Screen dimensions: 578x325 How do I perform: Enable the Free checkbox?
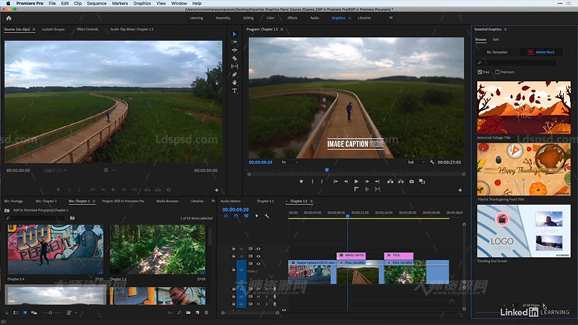(480, 71)
